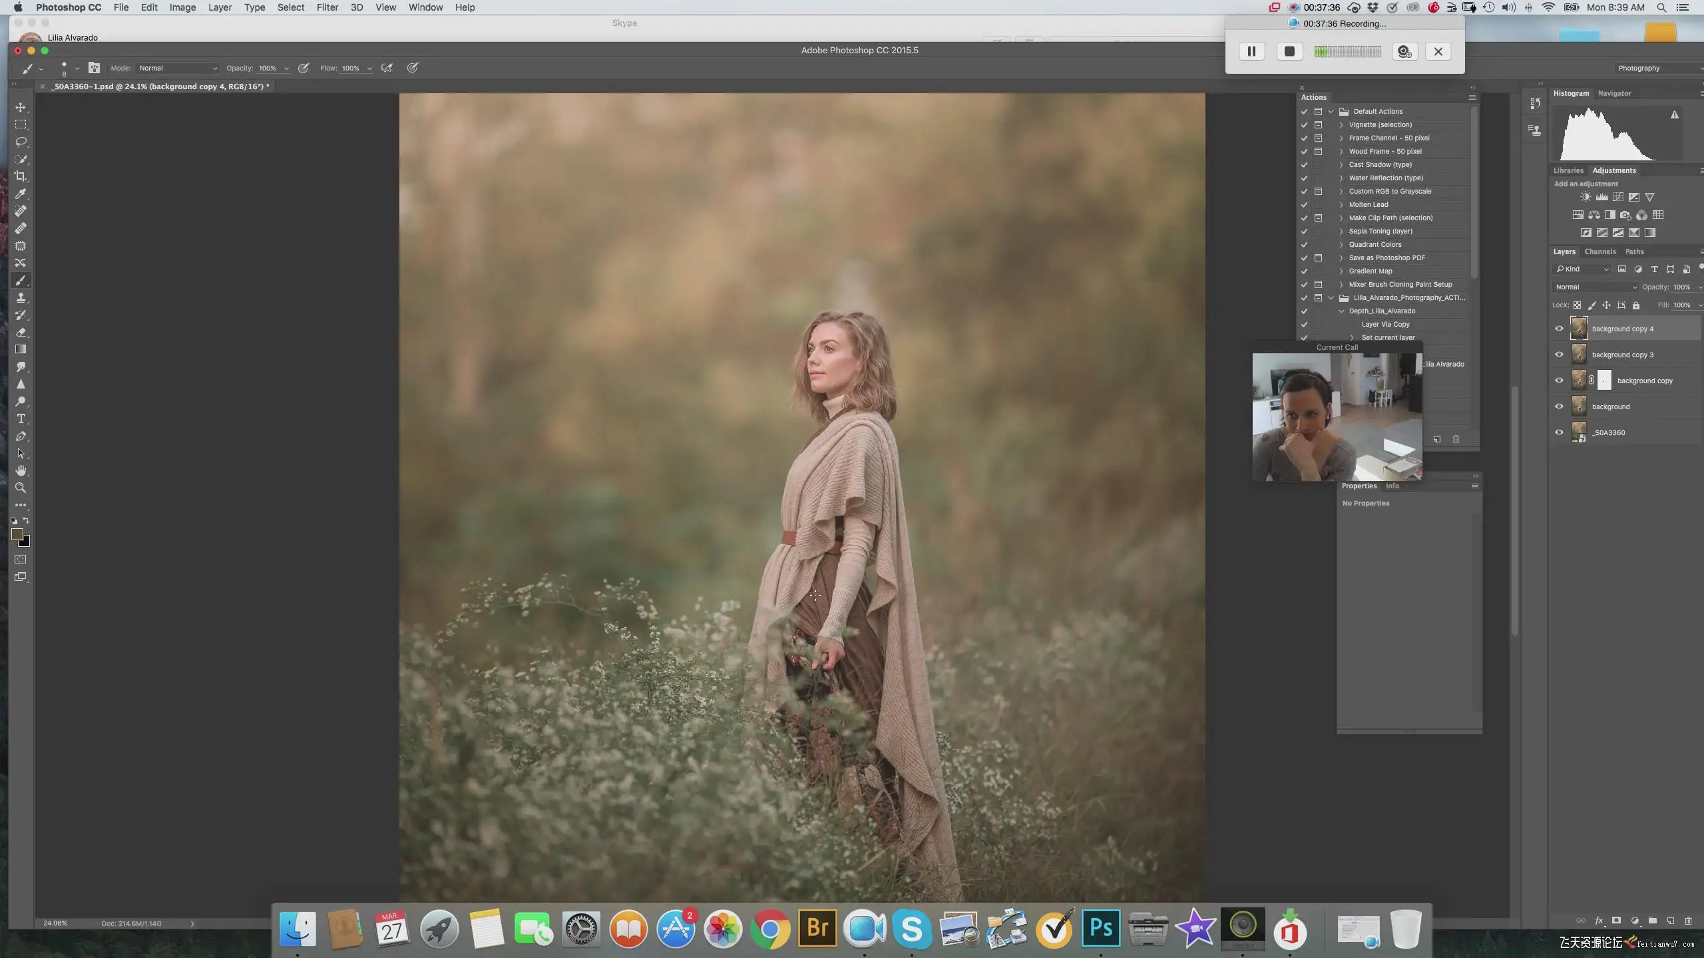Select the Eyedropper tool
Viewport: 1704px width, 958px height.
point(21,194)
